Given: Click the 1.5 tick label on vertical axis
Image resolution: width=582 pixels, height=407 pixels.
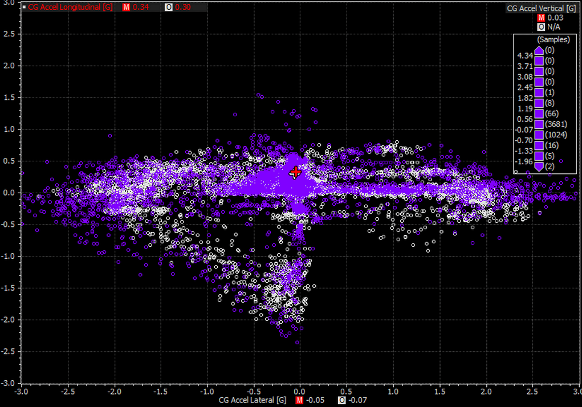Looking at the screenshot, I should point(9,97).
